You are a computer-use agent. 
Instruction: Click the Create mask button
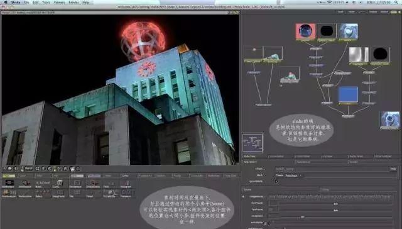click(280, 176)
